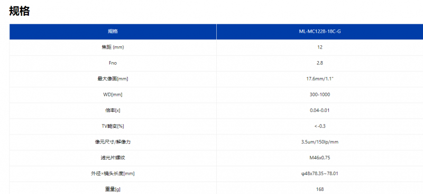This screenshot has height=194, width=423.
Task: Select the 焦距 (mm) row label
Action: tap(113, 47)
